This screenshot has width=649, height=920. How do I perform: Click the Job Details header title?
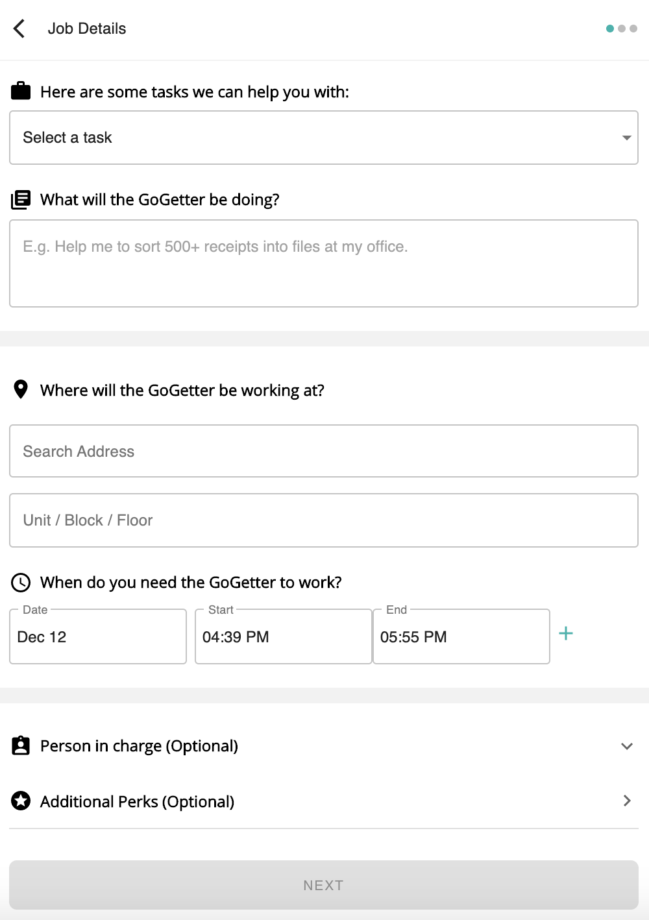(87, 29)
